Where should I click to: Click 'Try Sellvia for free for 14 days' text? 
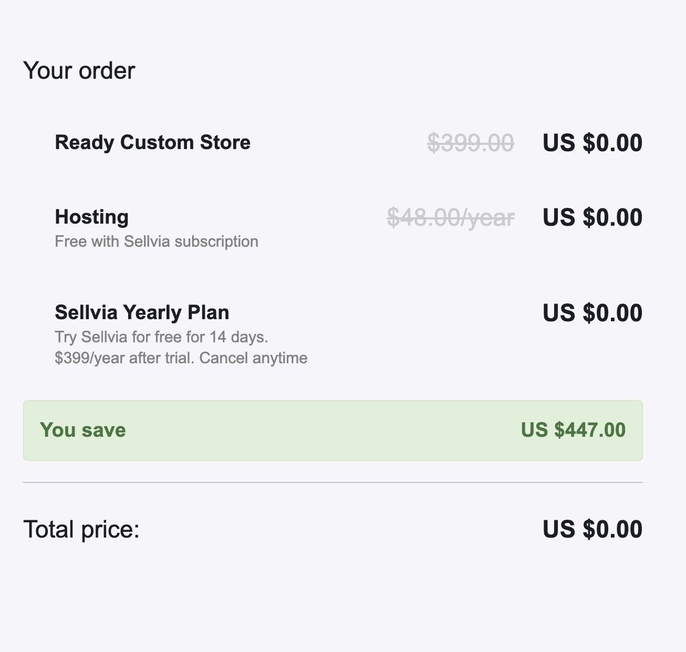(161, 336)
